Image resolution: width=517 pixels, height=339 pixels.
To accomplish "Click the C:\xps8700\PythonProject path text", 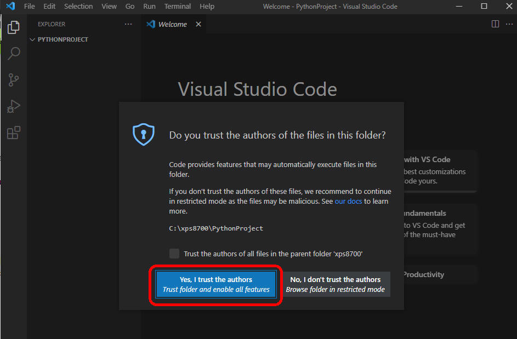I will (x=216, y=228).
